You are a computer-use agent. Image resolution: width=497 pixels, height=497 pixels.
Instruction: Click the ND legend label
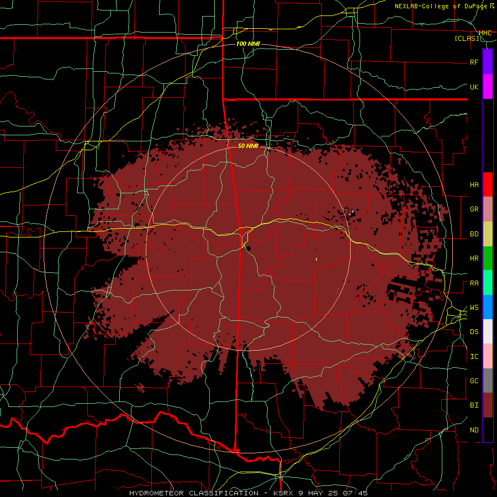coord(474,430)
